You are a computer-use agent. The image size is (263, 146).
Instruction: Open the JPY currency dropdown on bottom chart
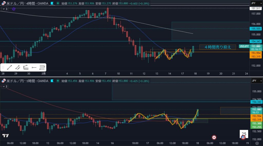click(x=256, y=81)
